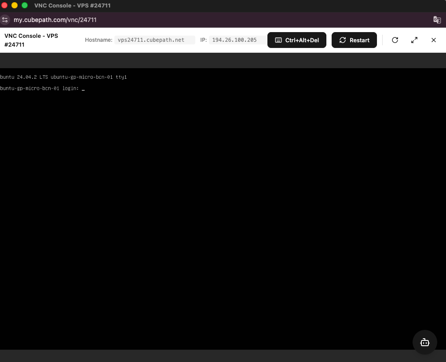
Task: Click the login prompt in the terminal
Action: click(42, 88)
